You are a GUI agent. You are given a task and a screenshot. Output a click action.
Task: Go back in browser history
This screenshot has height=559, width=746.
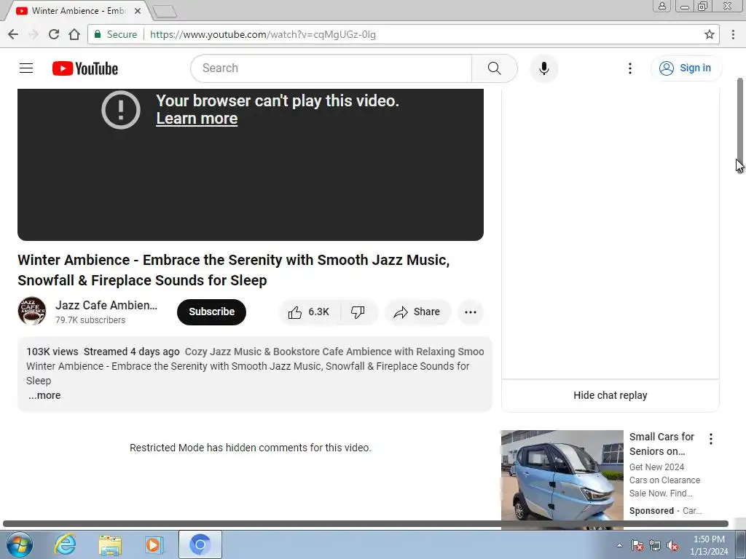coord(13,34)
